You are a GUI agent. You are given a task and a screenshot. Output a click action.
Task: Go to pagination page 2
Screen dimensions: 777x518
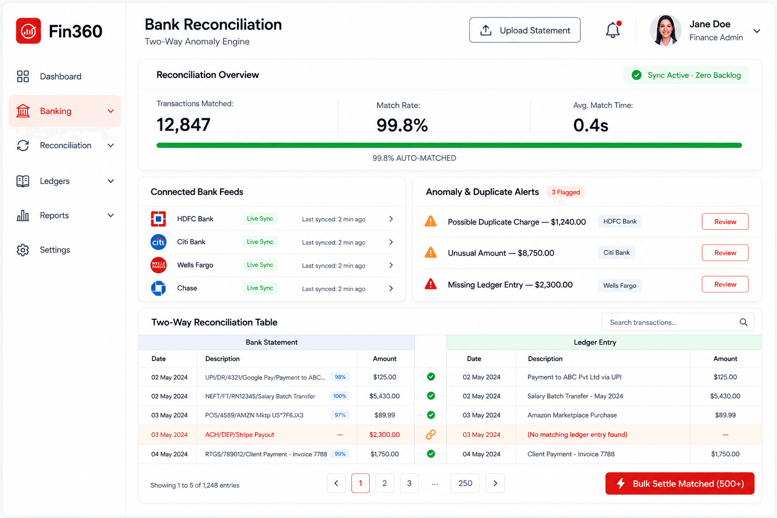pyautogui.click(x=384, y=483)
